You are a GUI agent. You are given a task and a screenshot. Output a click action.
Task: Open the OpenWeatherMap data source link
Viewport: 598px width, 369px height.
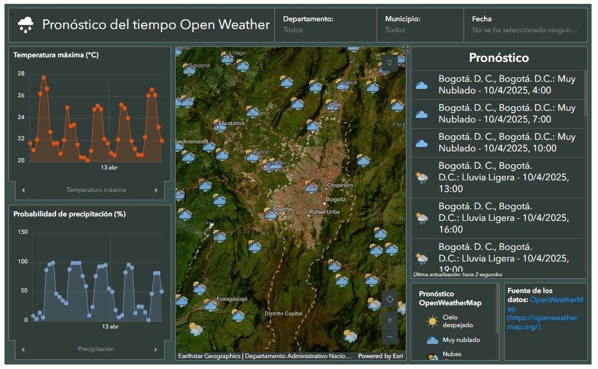(x=545, y=313)
